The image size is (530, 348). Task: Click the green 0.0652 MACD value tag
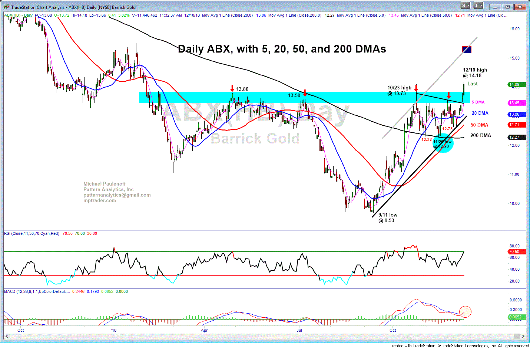tap(517, 317)
